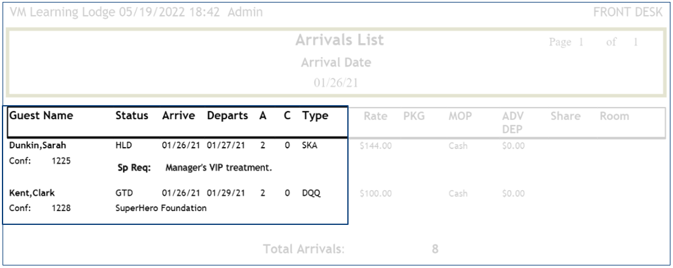Click the Share column header
The width and height of the screenshot is (673, 268).
coord(559,117)
